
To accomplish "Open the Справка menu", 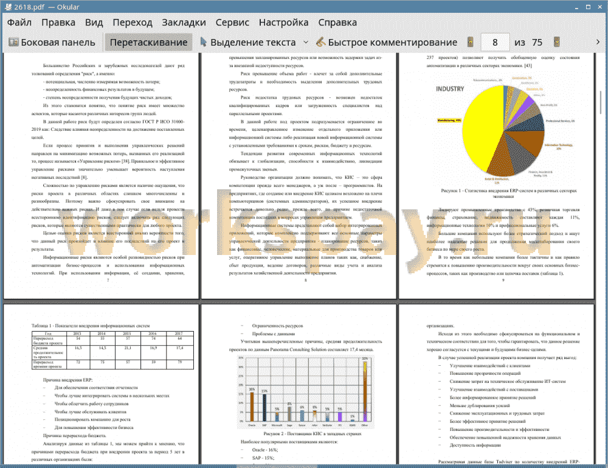I will pos(337,23).
